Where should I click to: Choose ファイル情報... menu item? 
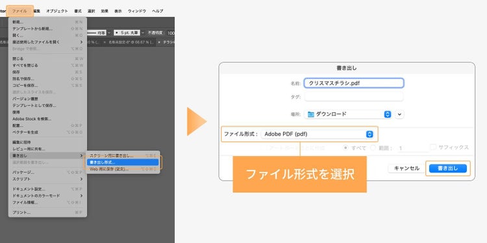[47, 202]
